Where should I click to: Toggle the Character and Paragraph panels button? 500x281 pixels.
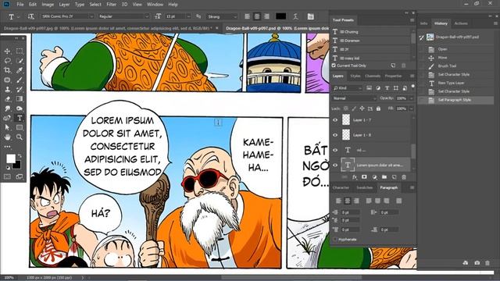point(311,16)
